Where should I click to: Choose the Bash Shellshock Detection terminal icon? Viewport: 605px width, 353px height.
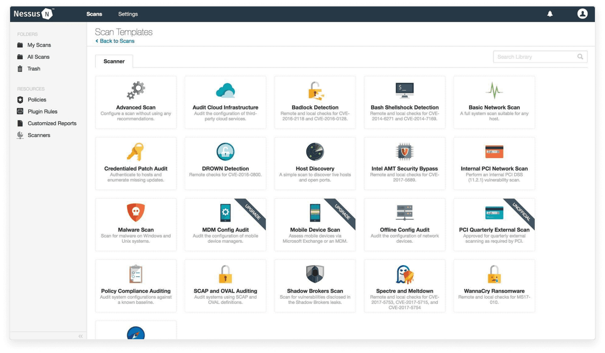(404, 90)
